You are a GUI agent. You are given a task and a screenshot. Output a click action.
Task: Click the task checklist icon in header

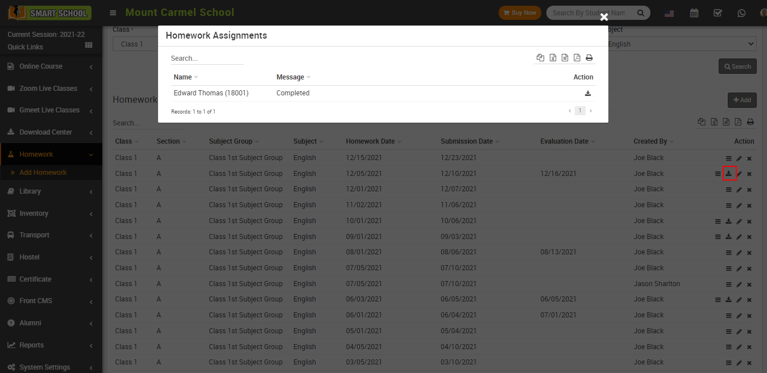coord(718,13)
